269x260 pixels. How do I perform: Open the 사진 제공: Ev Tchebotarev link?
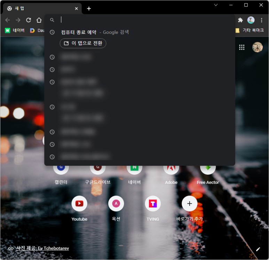tap(42, 248)
